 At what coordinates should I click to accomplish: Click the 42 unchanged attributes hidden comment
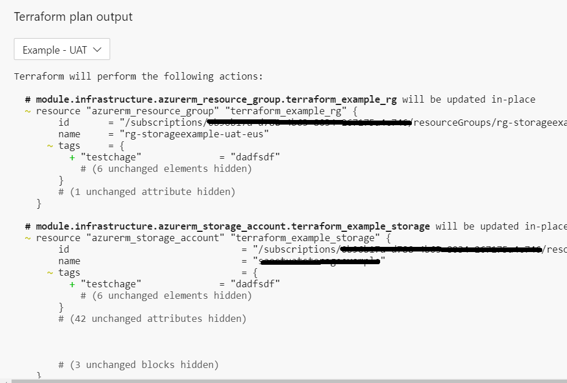152,318
